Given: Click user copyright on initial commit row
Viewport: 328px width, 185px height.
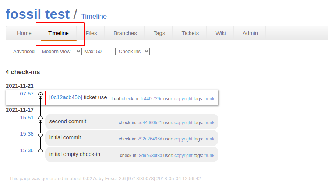Looking at the screenshot, I should pyautogui.click(x=183, y=139).
